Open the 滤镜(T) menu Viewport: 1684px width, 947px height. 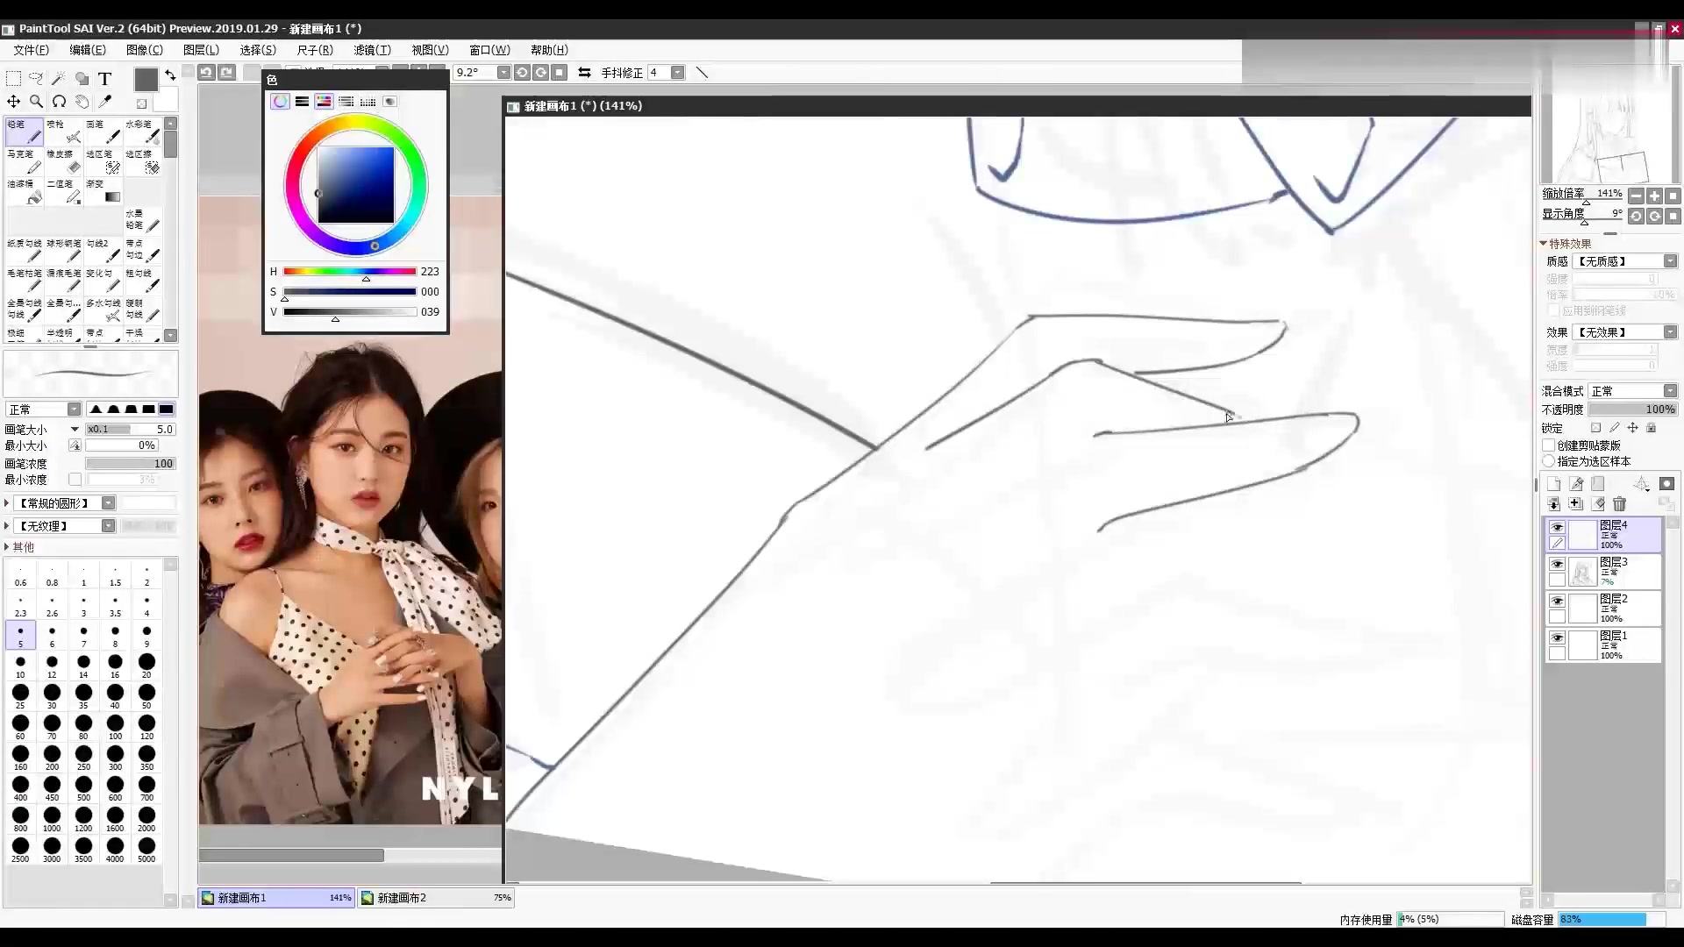(372, 50)
